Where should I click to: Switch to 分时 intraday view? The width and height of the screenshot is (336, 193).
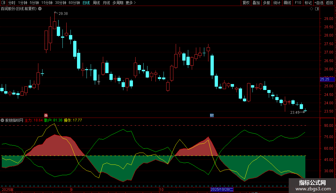click(x=12, y=3)
